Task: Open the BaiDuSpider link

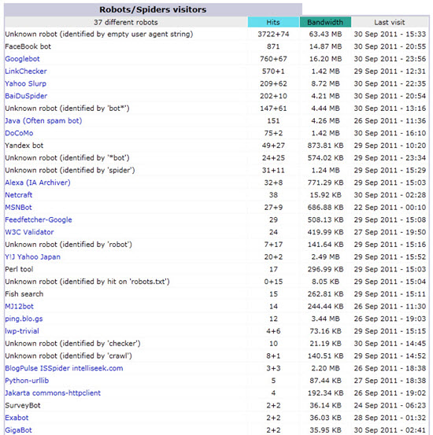Action: click(26, 96)
